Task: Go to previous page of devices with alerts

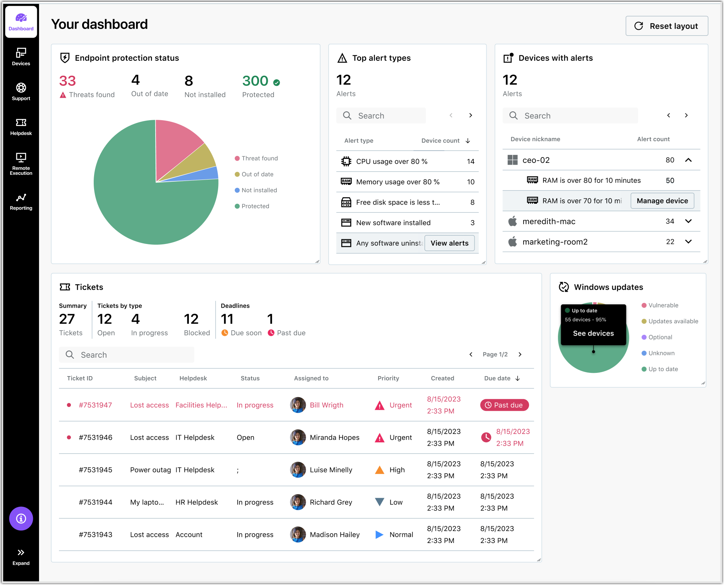Action: (x=669, y=115)
